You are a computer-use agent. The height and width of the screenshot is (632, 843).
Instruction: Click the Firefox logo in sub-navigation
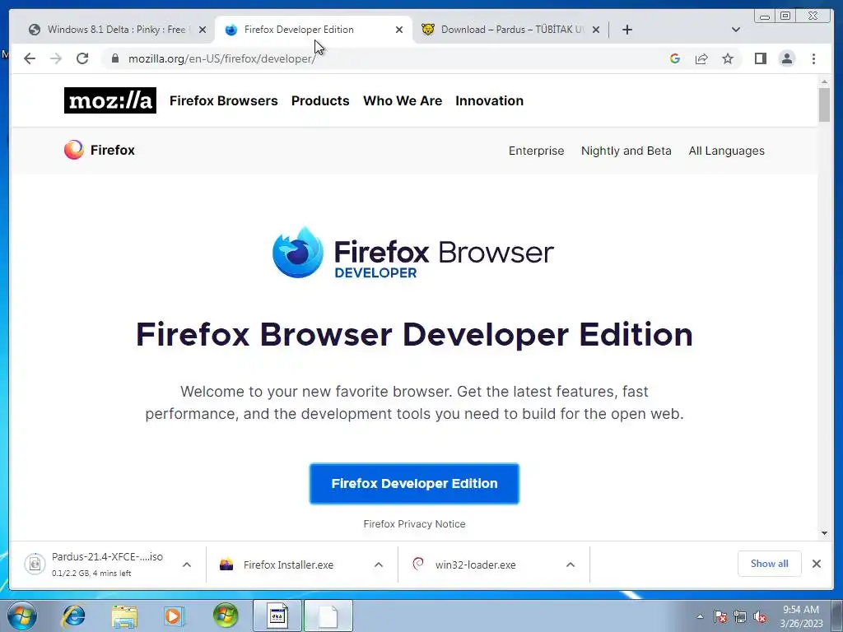coord(100,150)
